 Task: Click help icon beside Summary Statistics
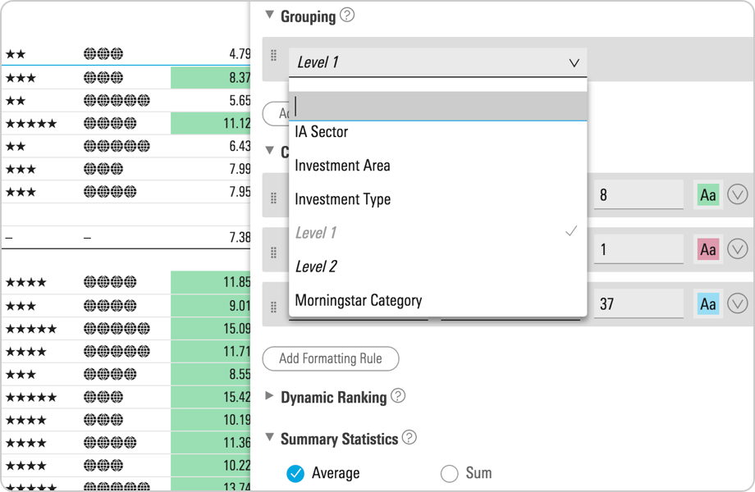409,438
